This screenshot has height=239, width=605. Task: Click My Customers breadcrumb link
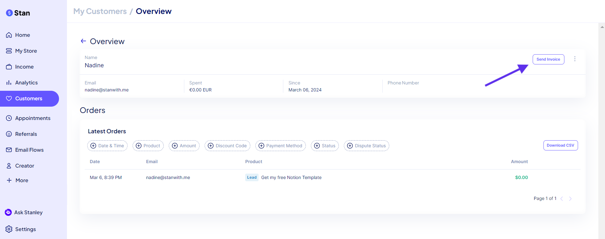click(x=100, y=11)
